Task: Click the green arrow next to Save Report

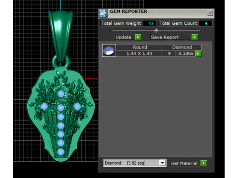Action: click(x=195, y=37)
